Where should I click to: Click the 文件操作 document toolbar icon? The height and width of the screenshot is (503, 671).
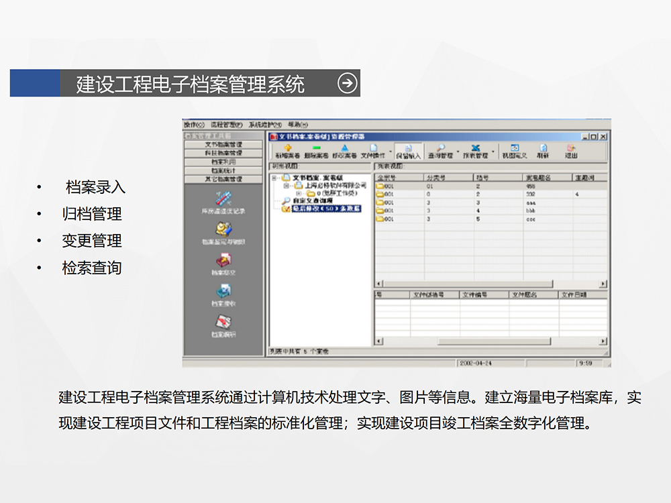pos(373,148)
